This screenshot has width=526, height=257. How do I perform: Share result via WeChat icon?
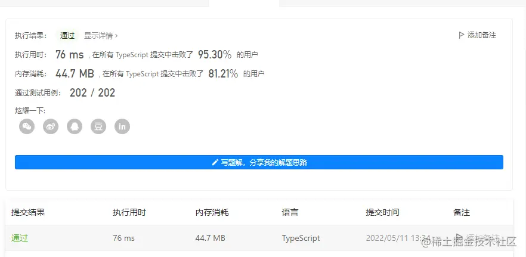point(27,126)
